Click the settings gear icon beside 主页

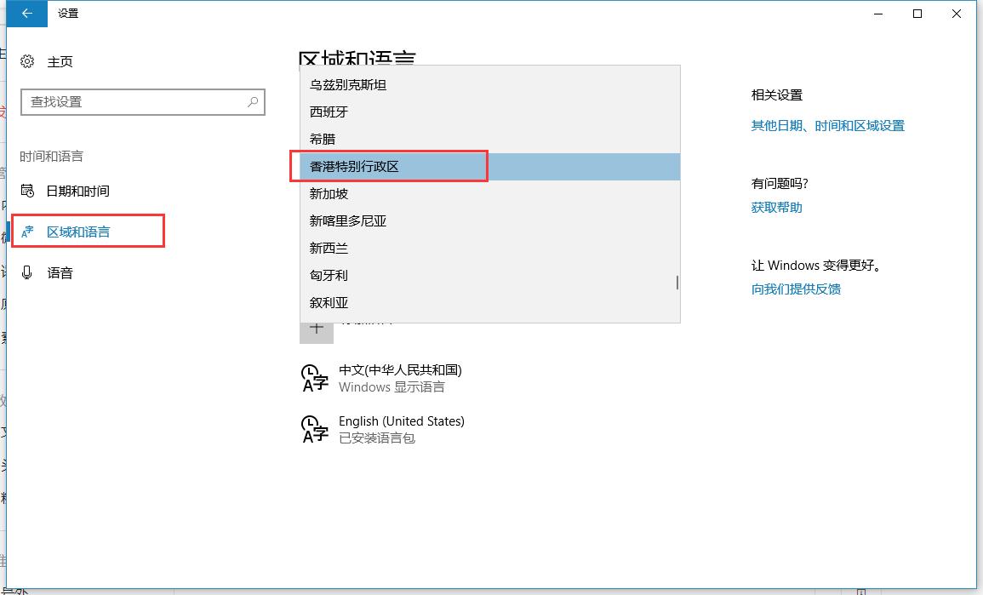pos(26,61)
